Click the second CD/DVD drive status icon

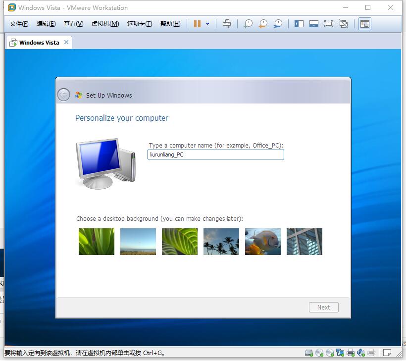coord(330,353)
